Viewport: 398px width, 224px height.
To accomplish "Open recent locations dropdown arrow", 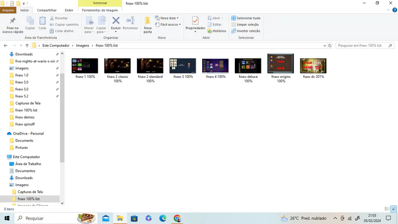I will (21, 46).
